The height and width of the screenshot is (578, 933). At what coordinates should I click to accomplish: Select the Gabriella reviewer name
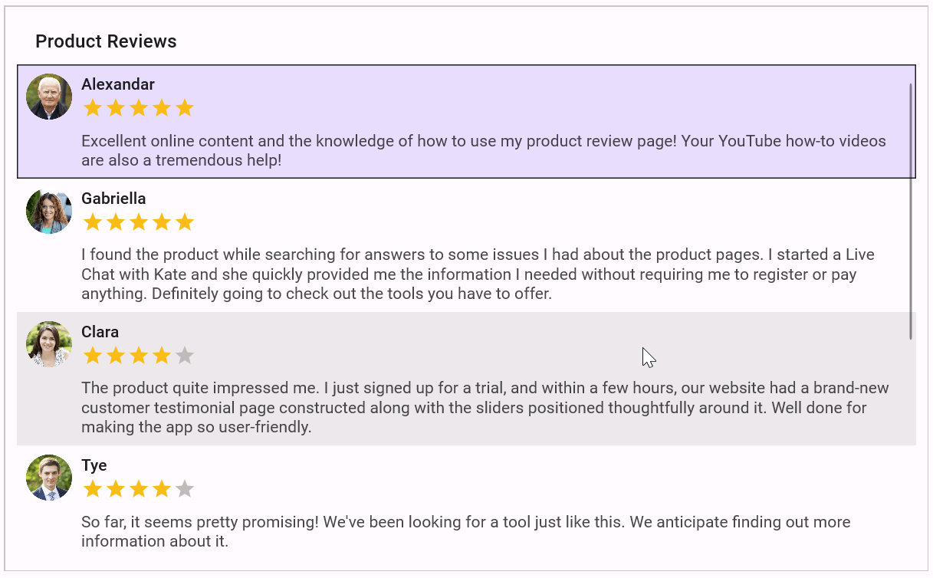pos(113,199)
